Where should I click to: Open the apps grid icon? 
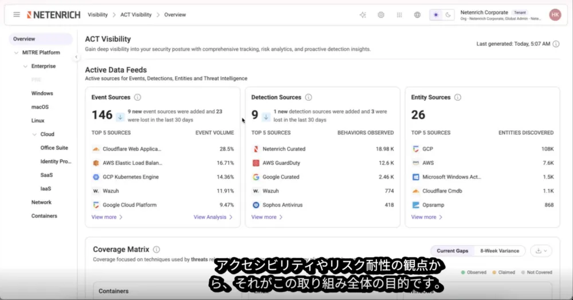(x=399, y=15)
